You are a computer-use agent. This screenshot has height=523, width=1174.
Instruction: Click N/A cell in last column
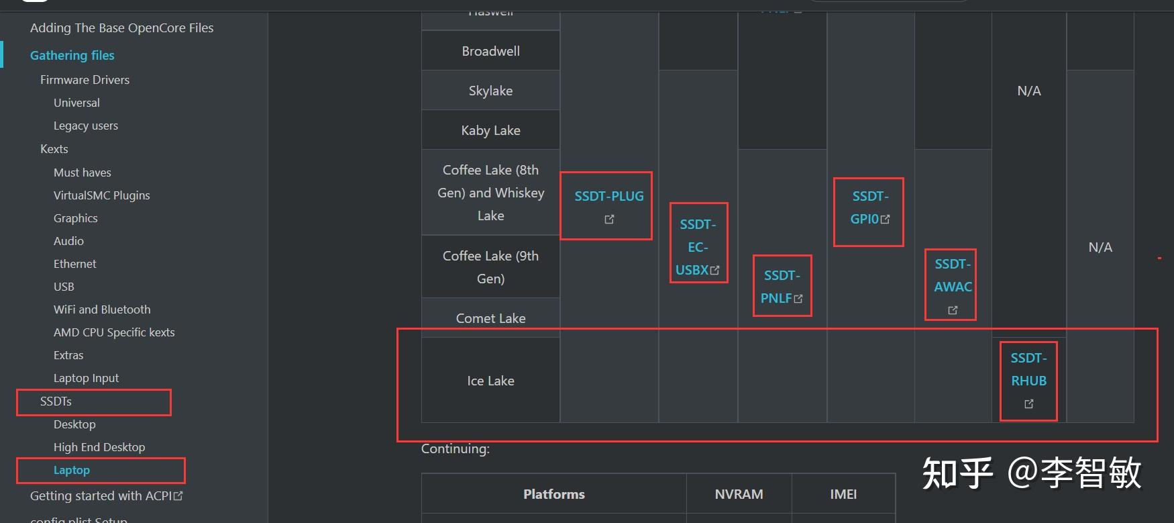coord(1100,247)
